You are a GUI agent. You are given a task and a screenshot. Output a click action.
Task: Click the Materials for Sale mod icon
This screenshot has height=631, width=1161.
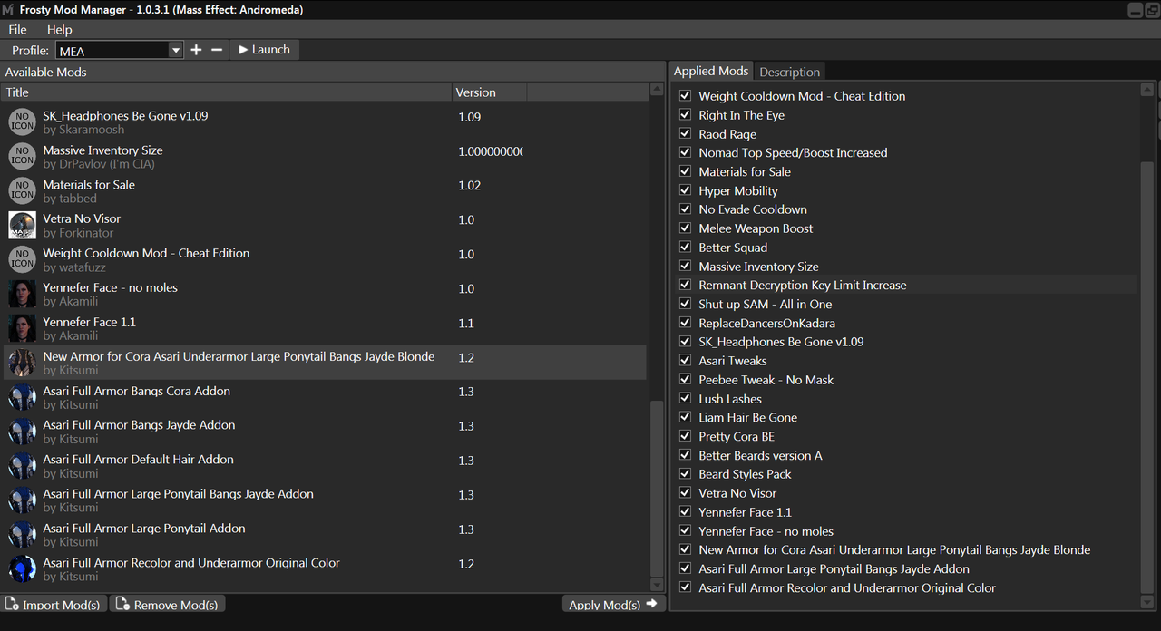click(x=22, y=191)
